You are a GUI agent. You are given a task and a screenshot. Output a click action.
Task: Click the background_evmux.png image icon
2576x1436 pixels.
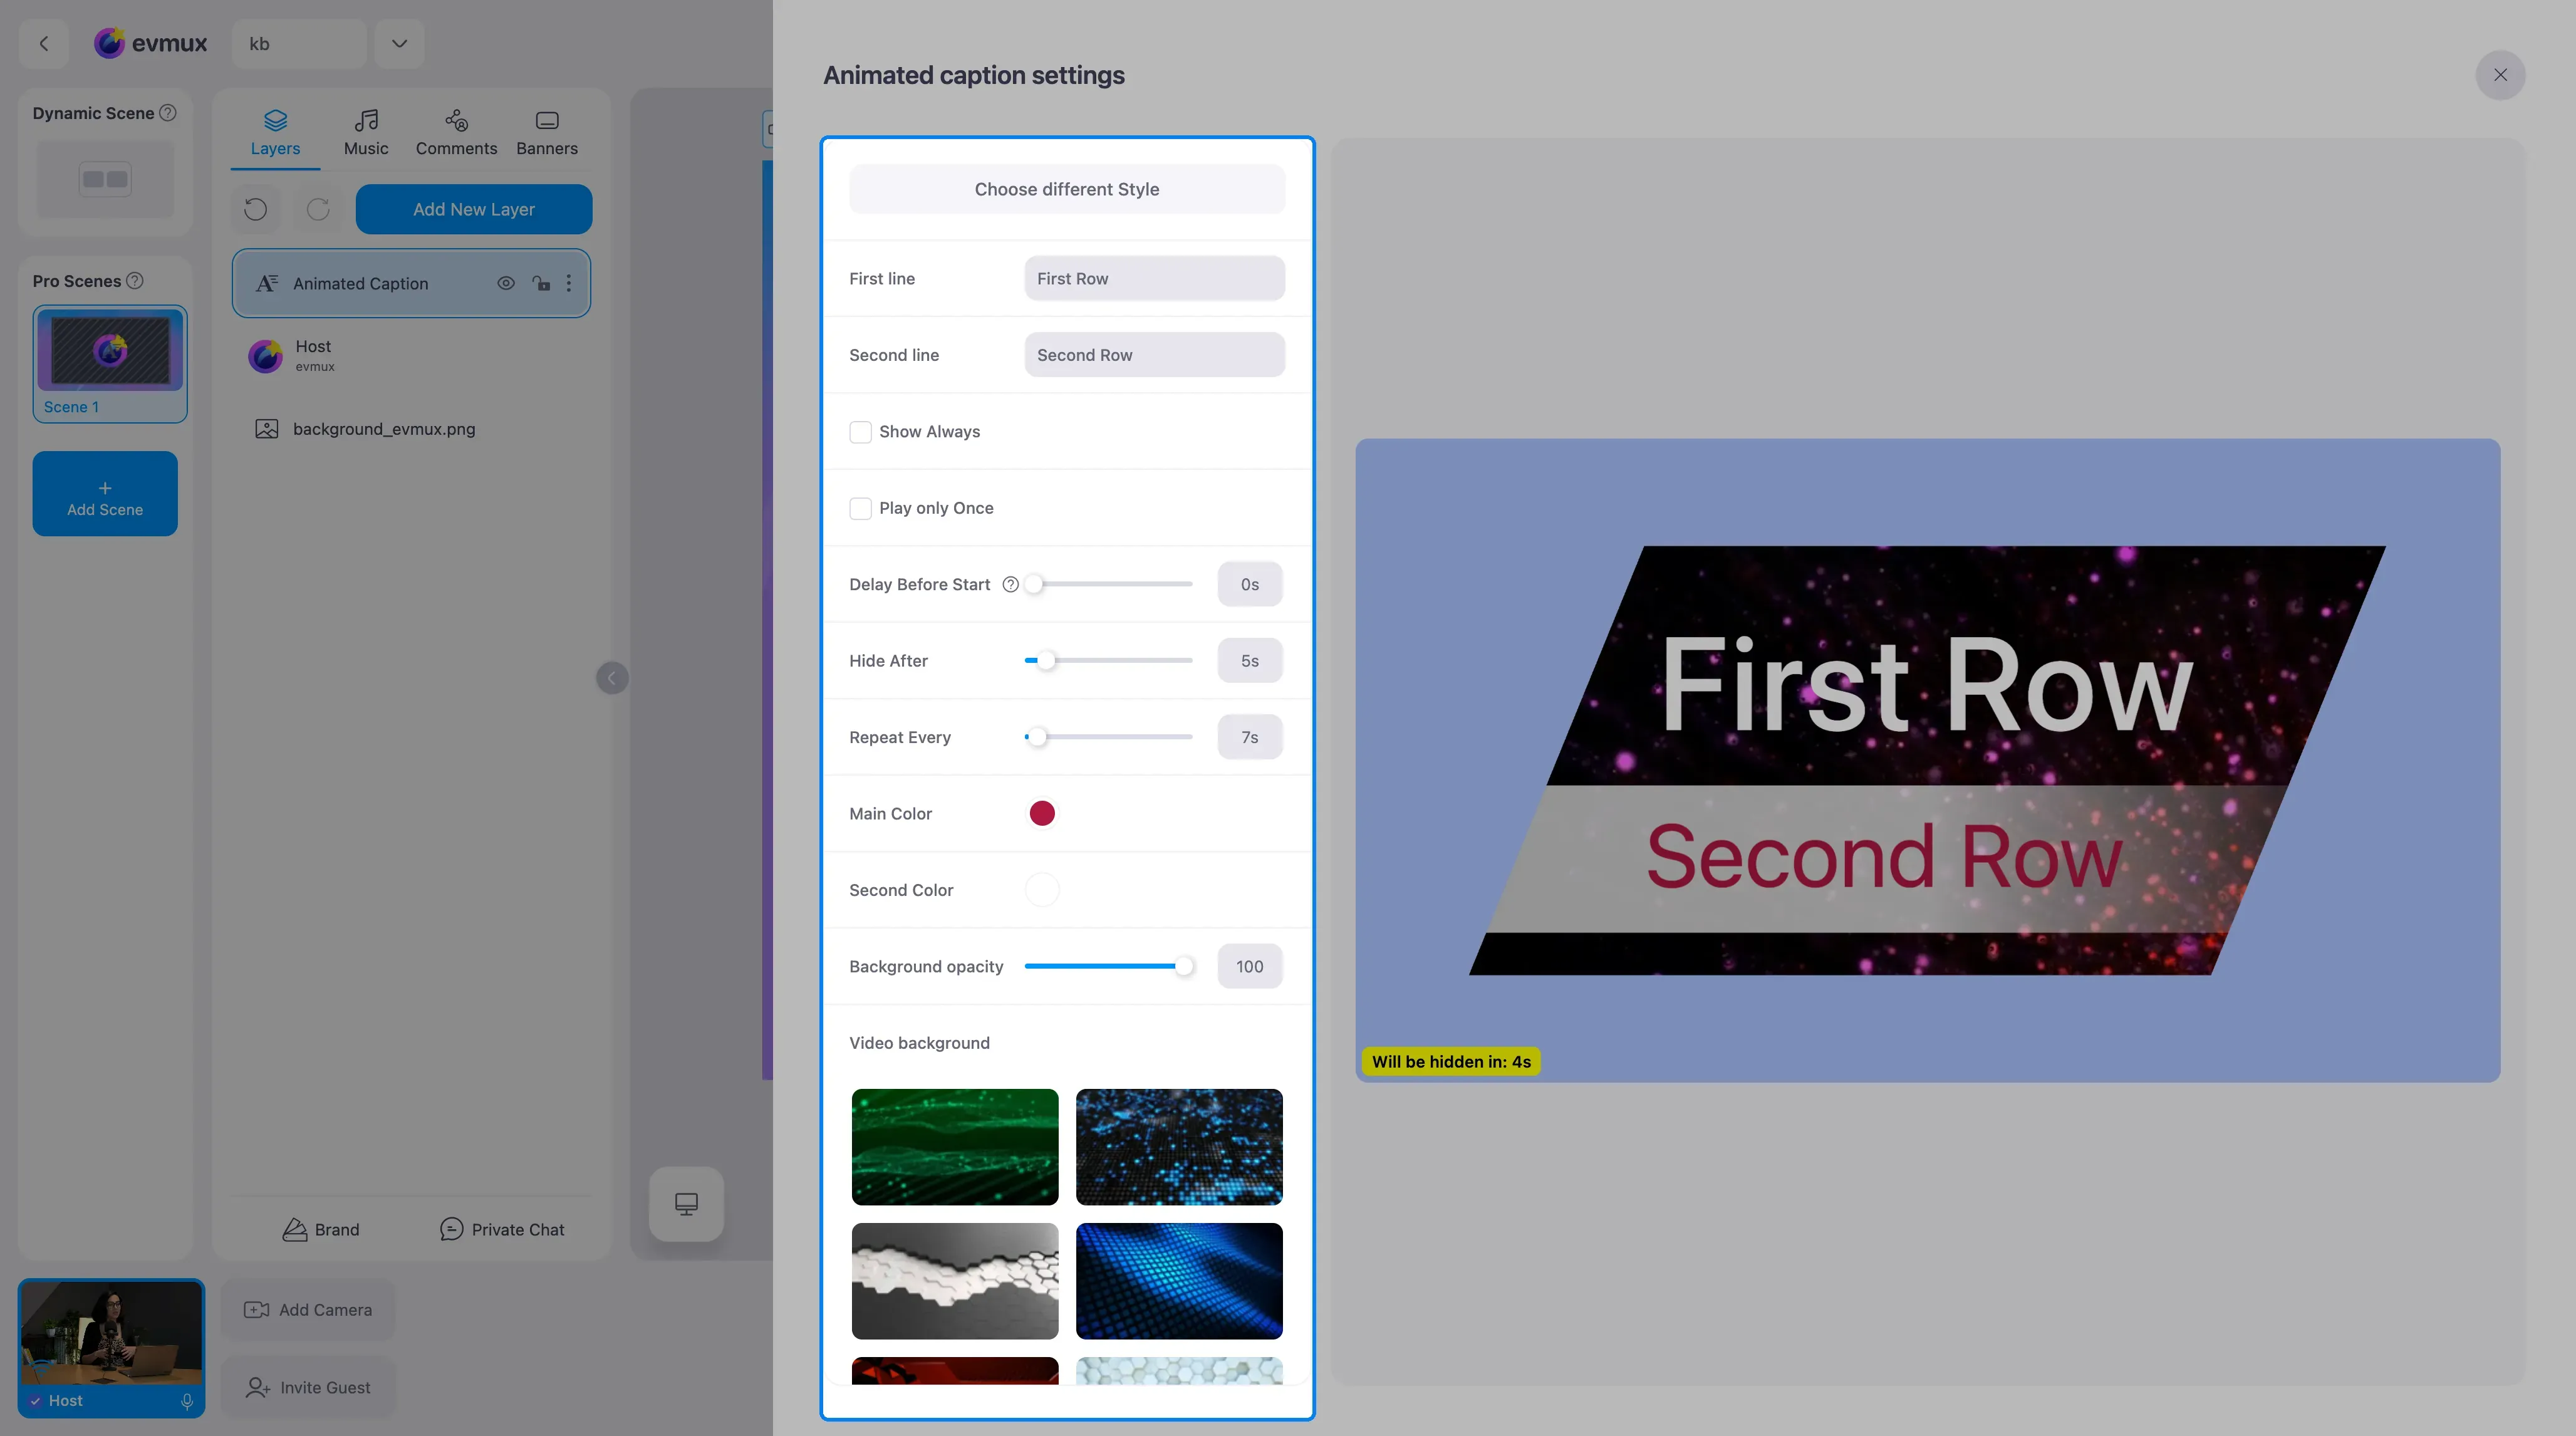click(266, 429)
